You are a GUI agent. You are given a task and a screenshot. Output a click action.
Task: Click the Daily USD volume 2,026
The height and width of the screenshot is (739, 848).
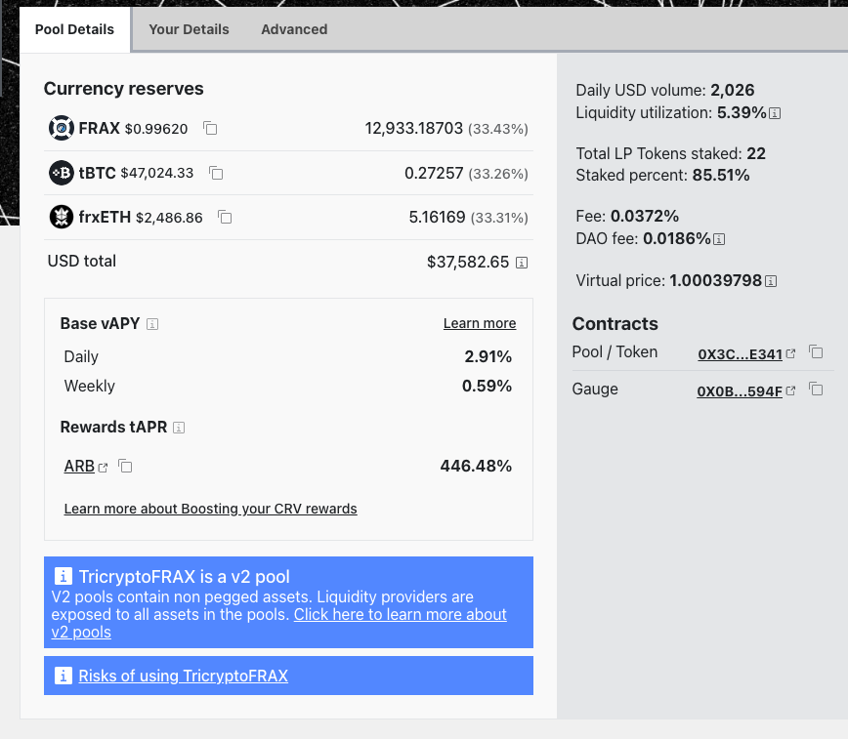(733, 90)
